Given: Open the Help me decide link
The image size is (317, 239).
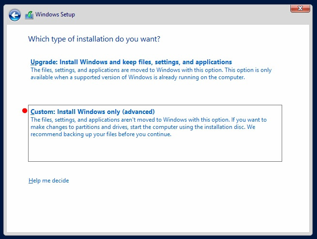Looking at the screenshot, I should [49, 181].
